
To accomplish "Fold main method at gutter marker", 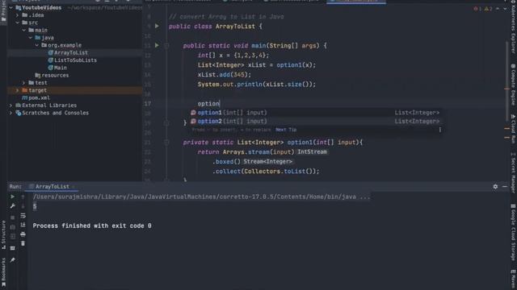I will (166, 45).
